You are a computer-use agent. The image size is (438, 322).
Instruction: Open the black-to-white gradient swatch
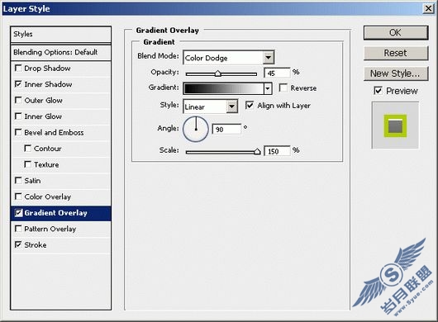tap(223, 88)
